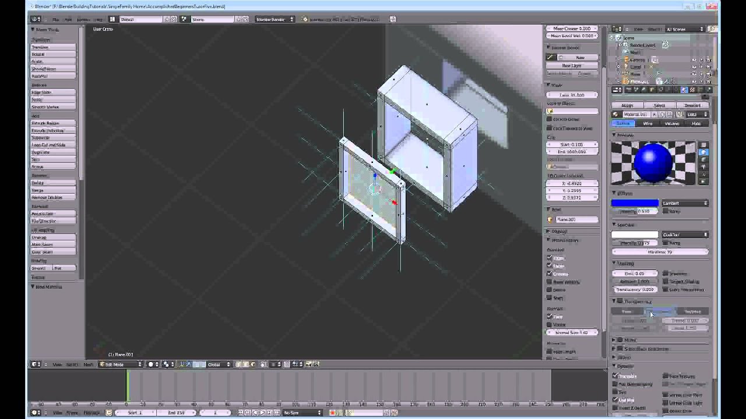Click the material browse icon beside Material.001
746x419 pixels.
pos(615,115)
